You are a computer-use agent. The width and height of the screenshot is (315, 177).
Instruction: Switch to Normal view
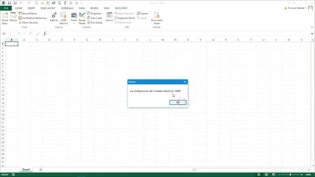[x=259, y=175]
